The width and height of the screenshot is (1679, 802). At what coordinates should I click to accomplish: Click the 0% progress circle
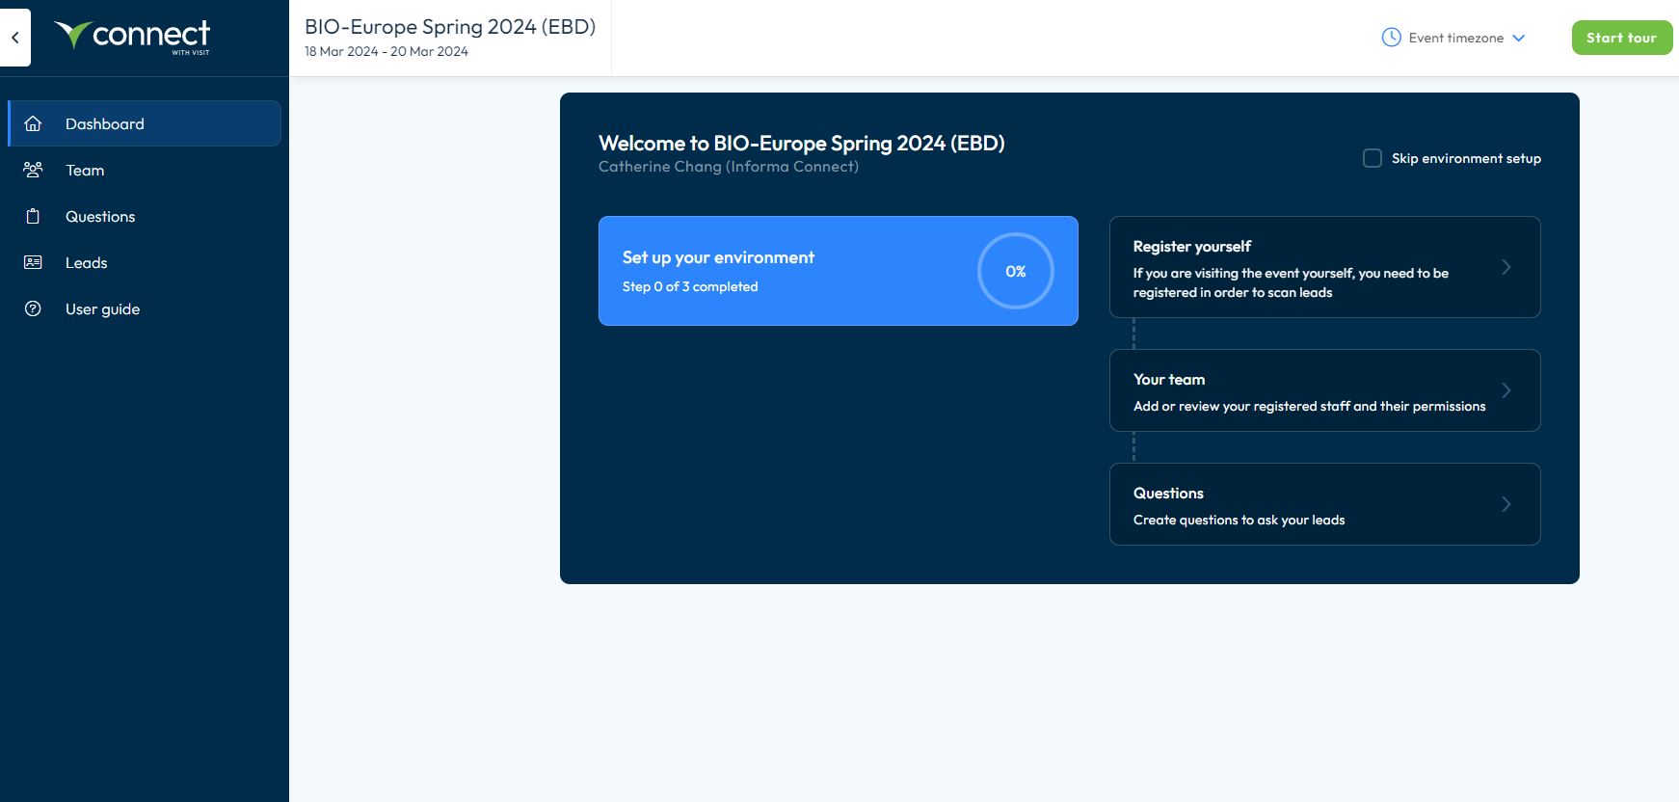point(1015,271)
